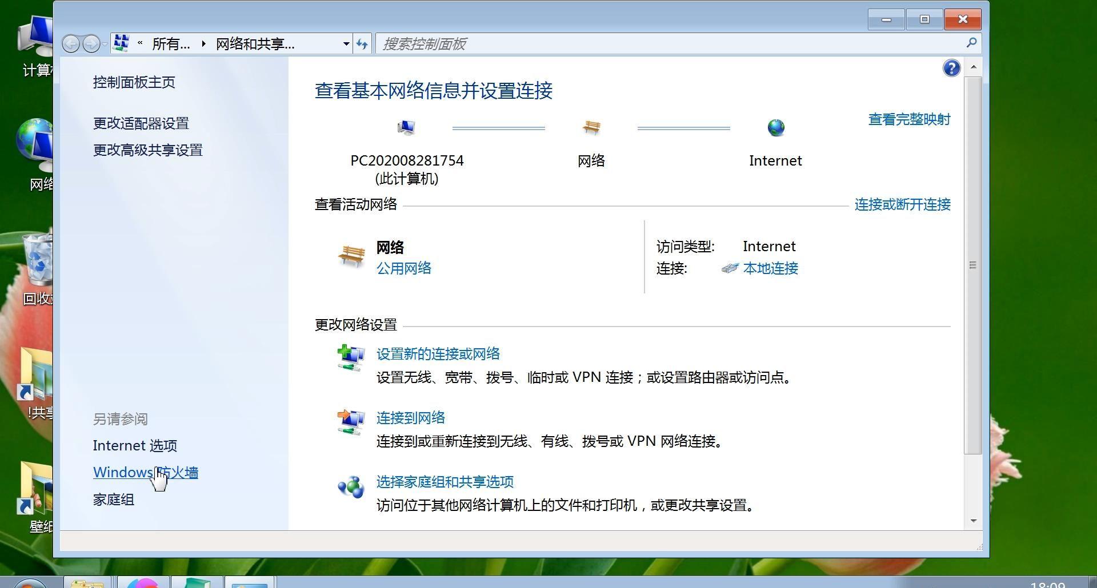1097x588 pixels.
Task: Click the Control Panel icon in address bar
Action: tap(121, 43)
